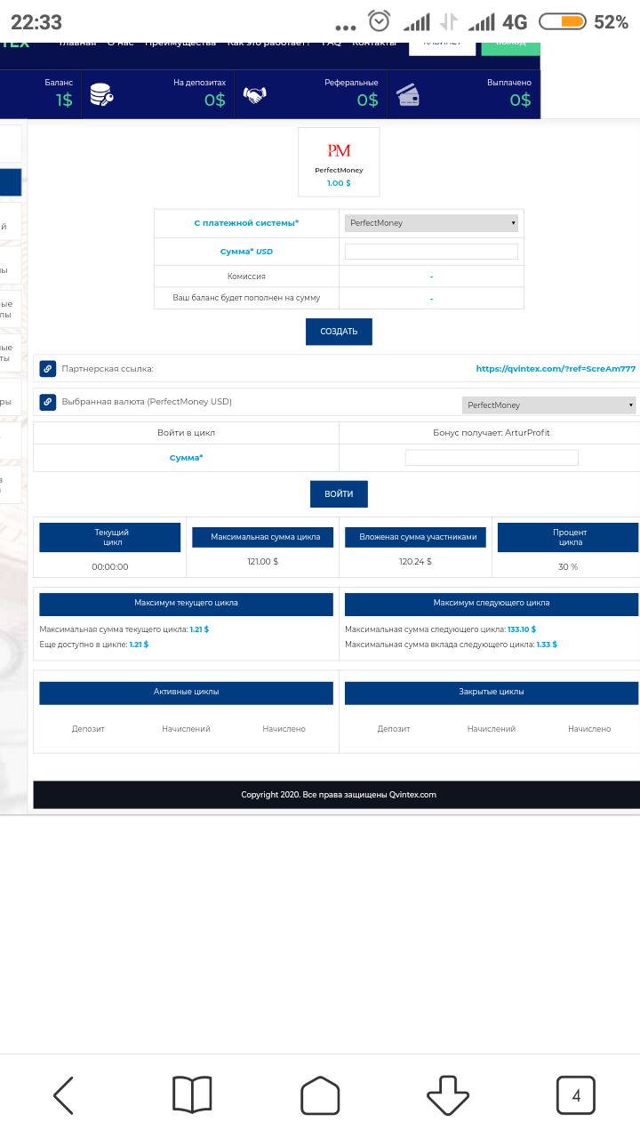Click the Реферальные 0$ value
This screenshot has height=1138, width=640.
tap(367, 100)
